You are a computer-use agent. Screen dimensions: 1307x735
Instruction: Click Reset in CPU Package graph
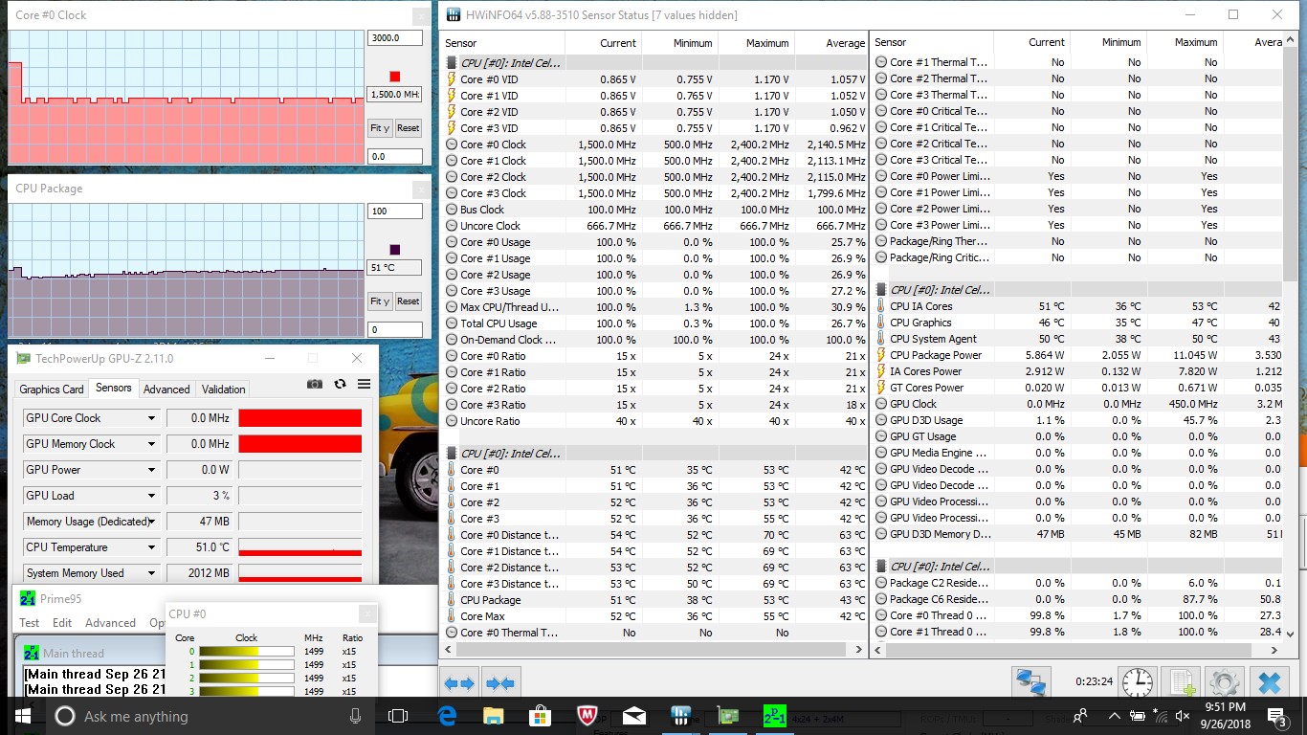[x=409, y=301]
